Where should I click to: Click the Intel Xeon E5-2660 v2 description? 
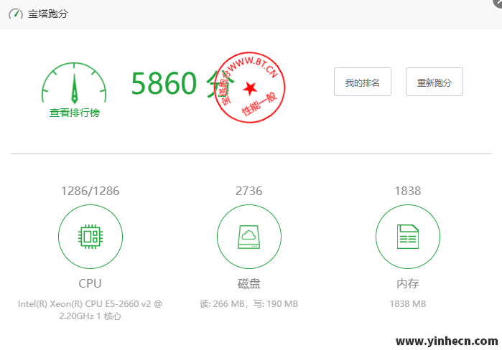click(90, 310)
